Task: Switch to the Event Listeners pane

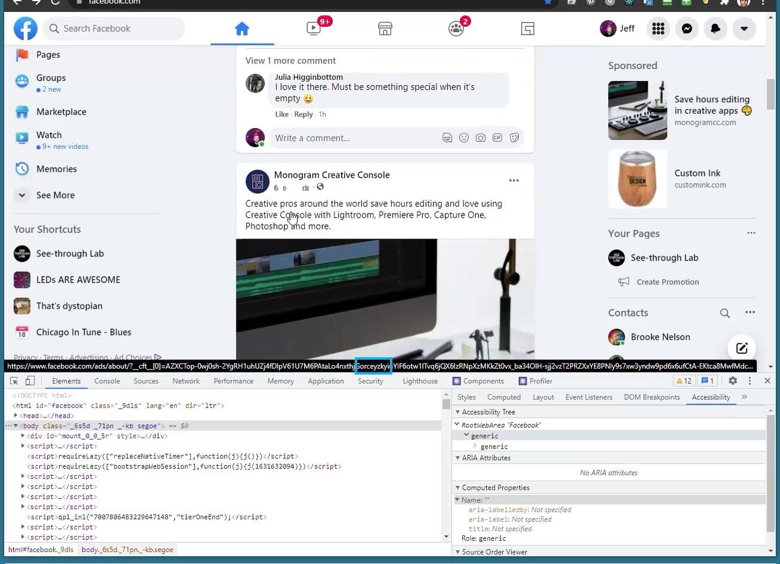Action: coord(589,397)
